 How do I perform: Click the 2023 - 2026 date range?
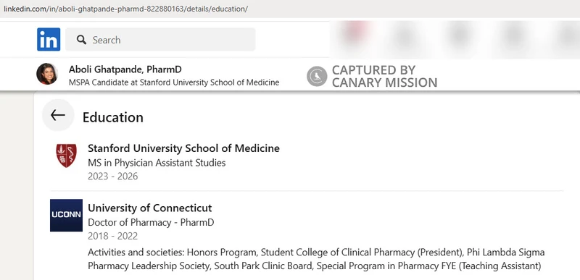pos(113,177)
